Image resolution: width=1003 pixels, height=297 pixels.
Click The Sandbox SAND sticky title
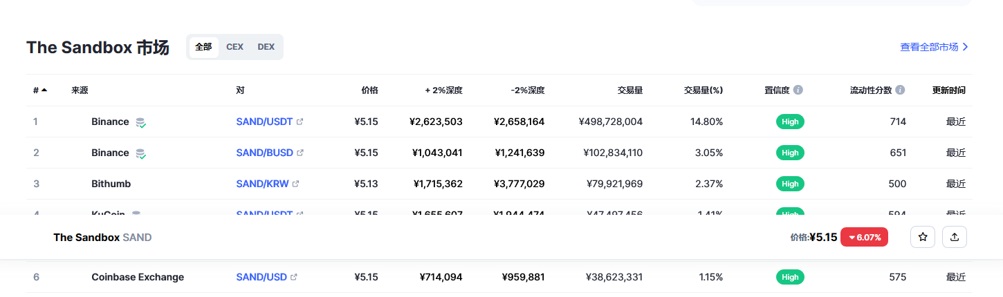tap(102, 237)
